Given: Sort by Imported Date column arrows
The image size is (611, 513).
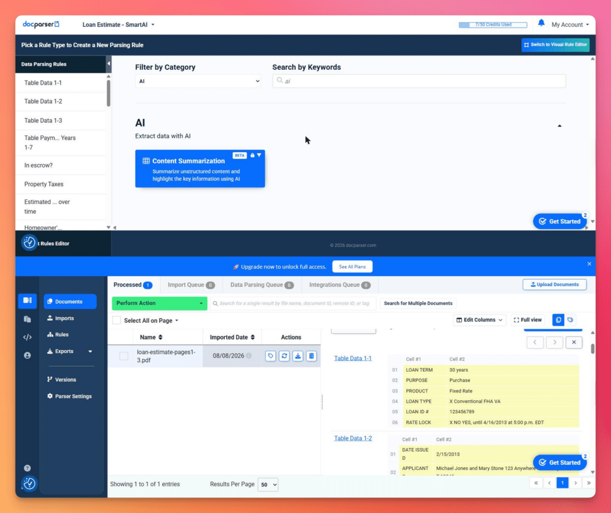Looking at the screenshot, I should pyautogui.click(x=252, y=337).
